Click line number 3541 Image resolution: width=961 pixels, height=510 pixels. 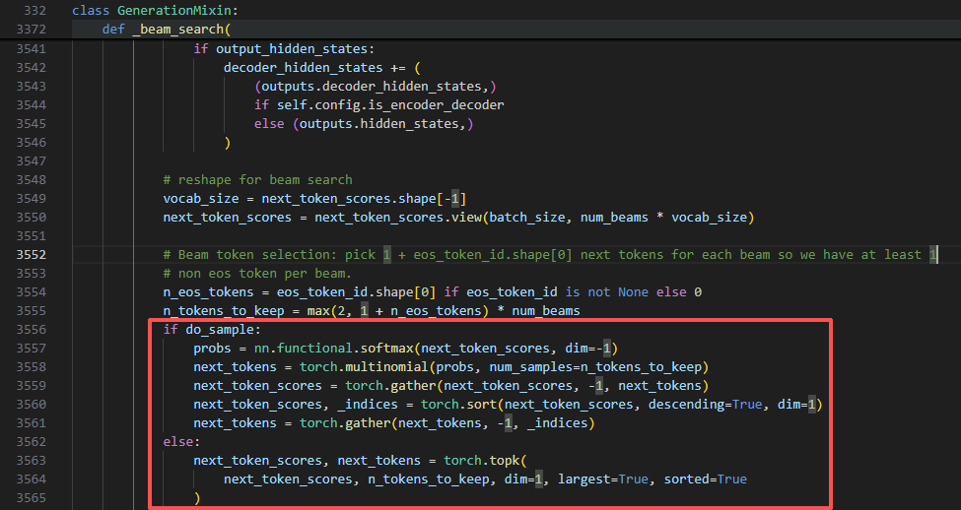click(31, 48)
